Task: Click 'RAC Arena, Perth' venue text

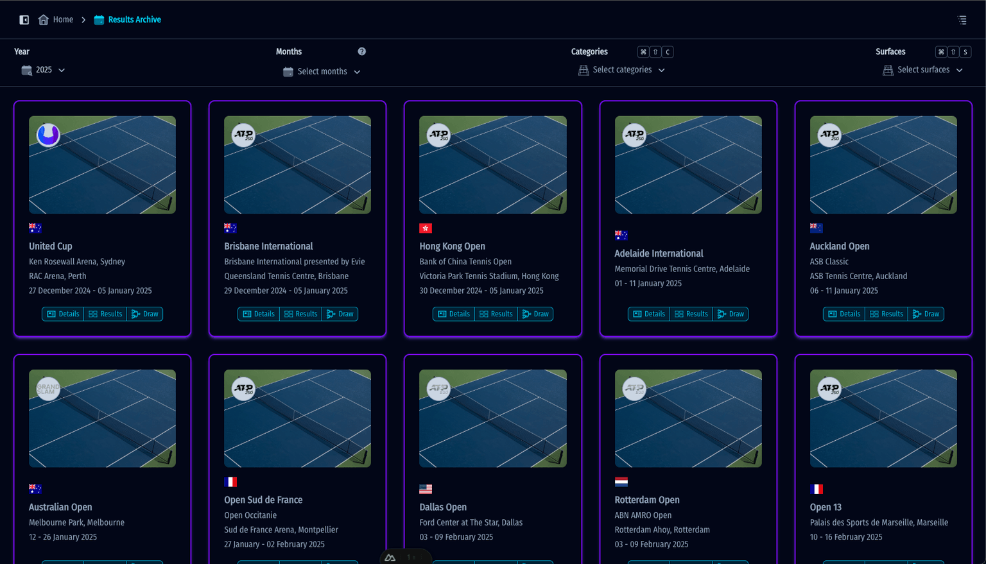Action: pyautogui.click(x=58, y=277)
